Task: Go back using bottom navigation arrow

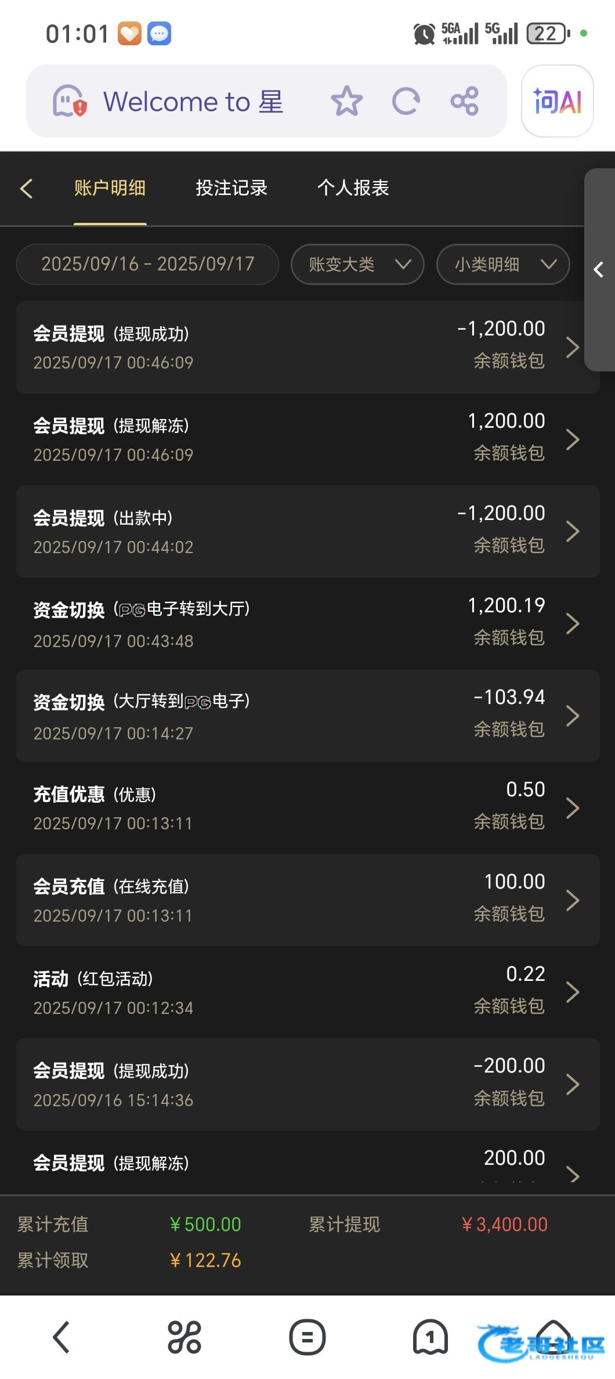Action: [x=62, y=1337]
